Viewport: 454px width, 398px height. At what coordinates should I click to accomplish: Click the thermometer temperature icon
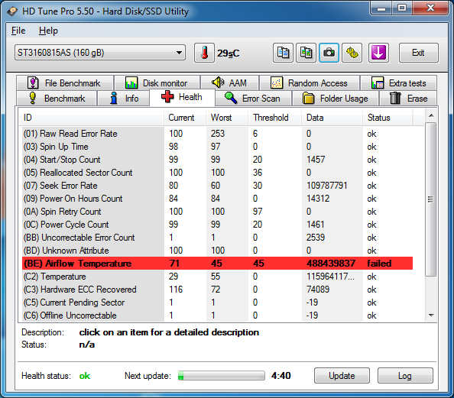[x=204, y=53]
